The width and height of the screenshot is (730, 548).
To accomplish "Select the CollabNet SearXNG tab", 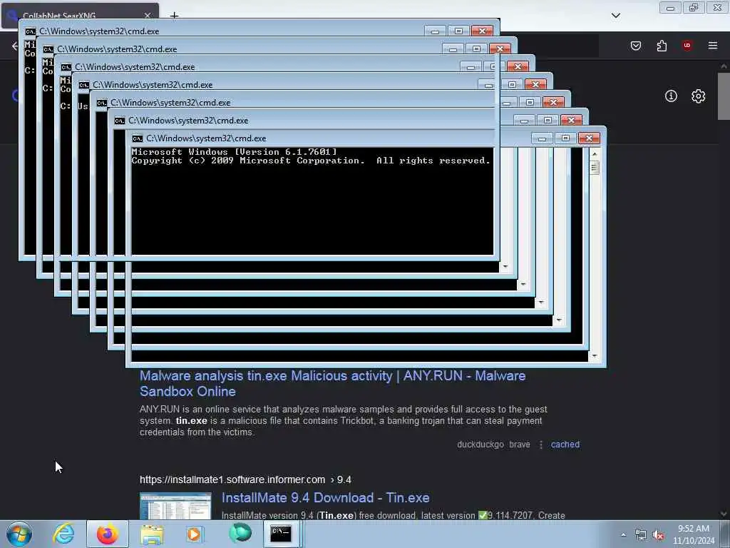I will pos(79,16).
